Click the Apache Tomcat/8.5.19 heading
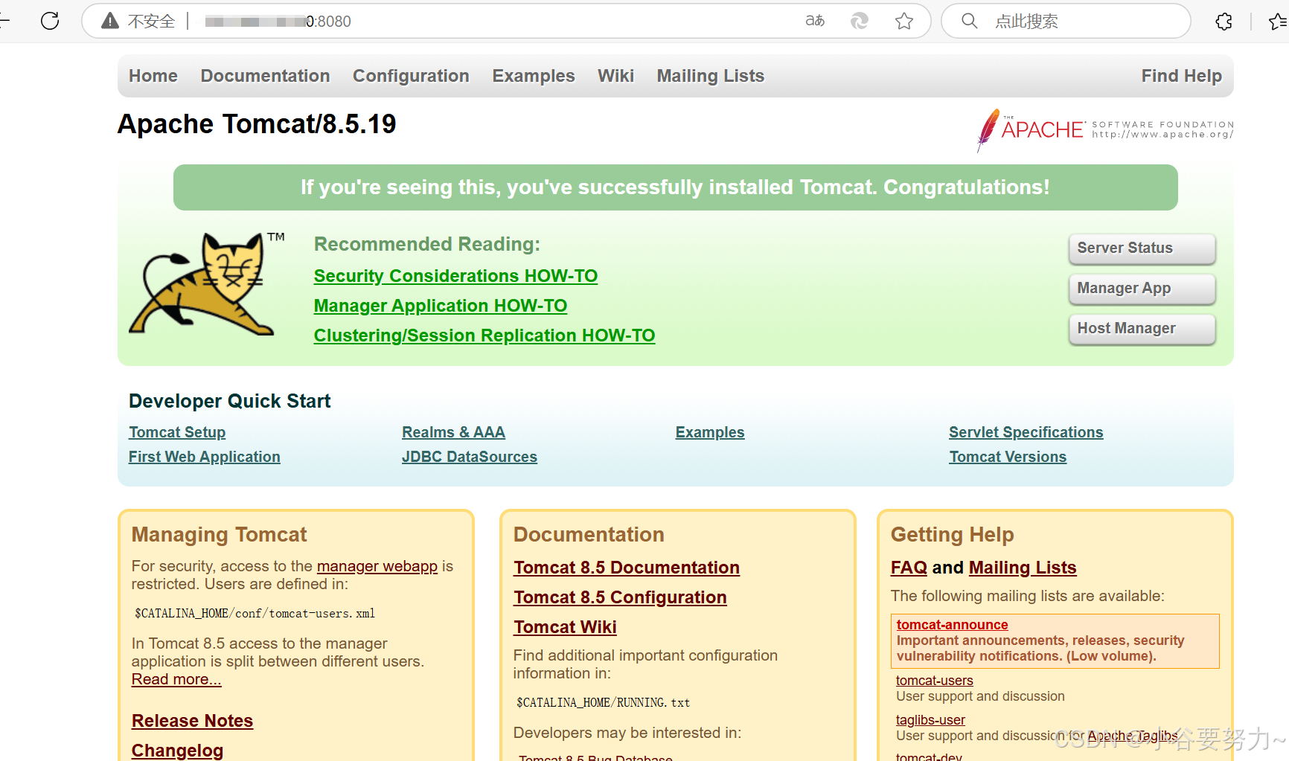Screen dimensions: 1289x761 257,124
